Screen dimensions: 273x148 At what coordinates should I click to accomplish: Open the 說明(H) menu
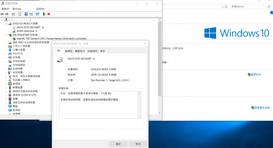[40, 9]
